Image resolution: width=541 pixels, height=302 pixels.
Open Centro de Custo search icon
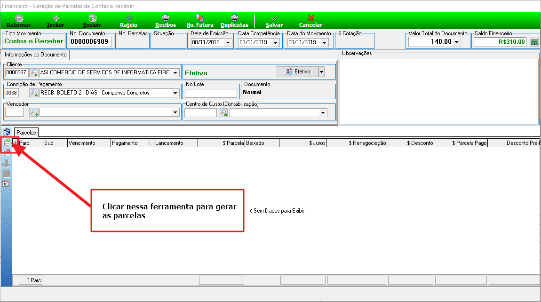pyautogui.click(x=223, y=112)
